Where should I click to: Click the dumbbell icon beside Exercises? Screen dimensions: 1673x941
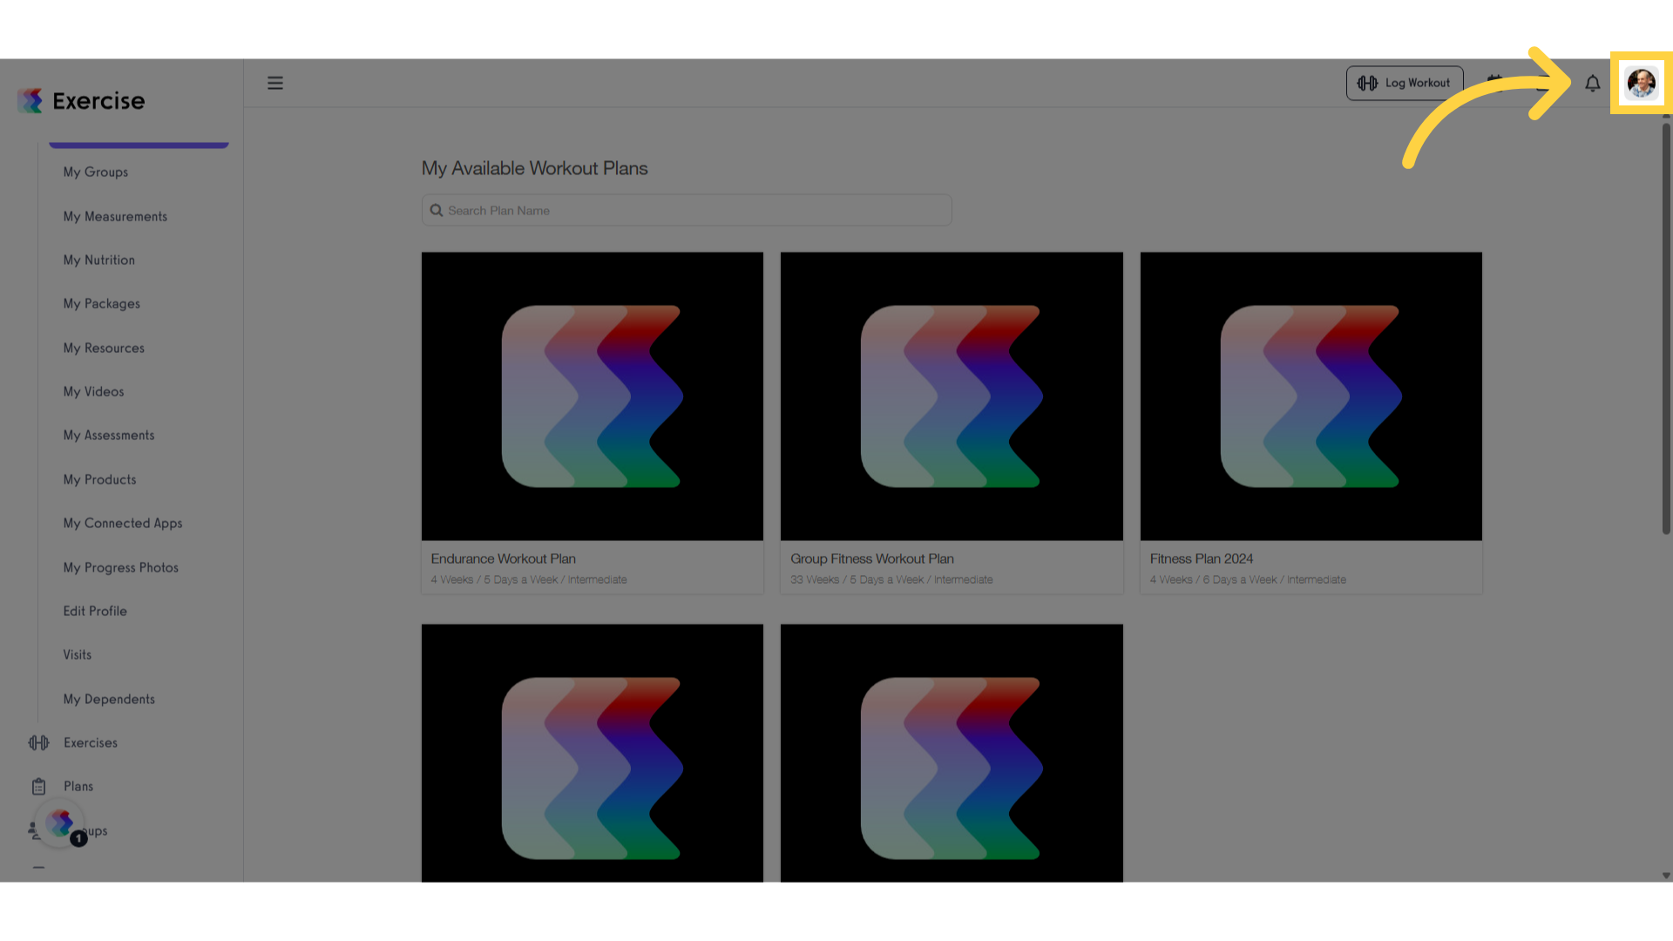pos(38,742)
